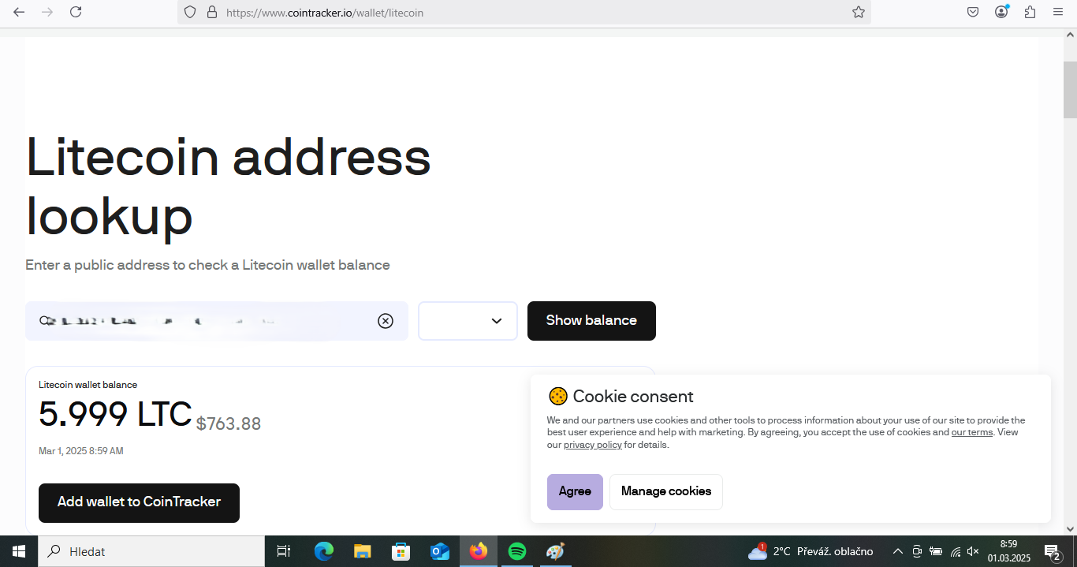Clear the address field with the X icon
The height and width of the screenshot is (567, 1077).
point(386,321)
